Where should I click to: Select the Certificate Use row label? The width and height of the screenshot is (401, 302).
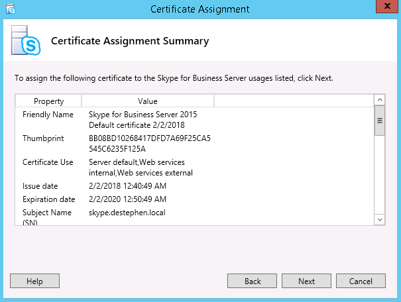48,162
